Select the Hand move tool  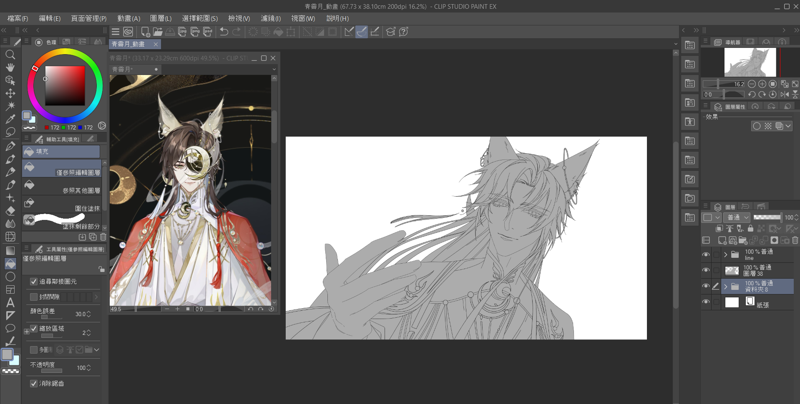(x=10, y=67)
